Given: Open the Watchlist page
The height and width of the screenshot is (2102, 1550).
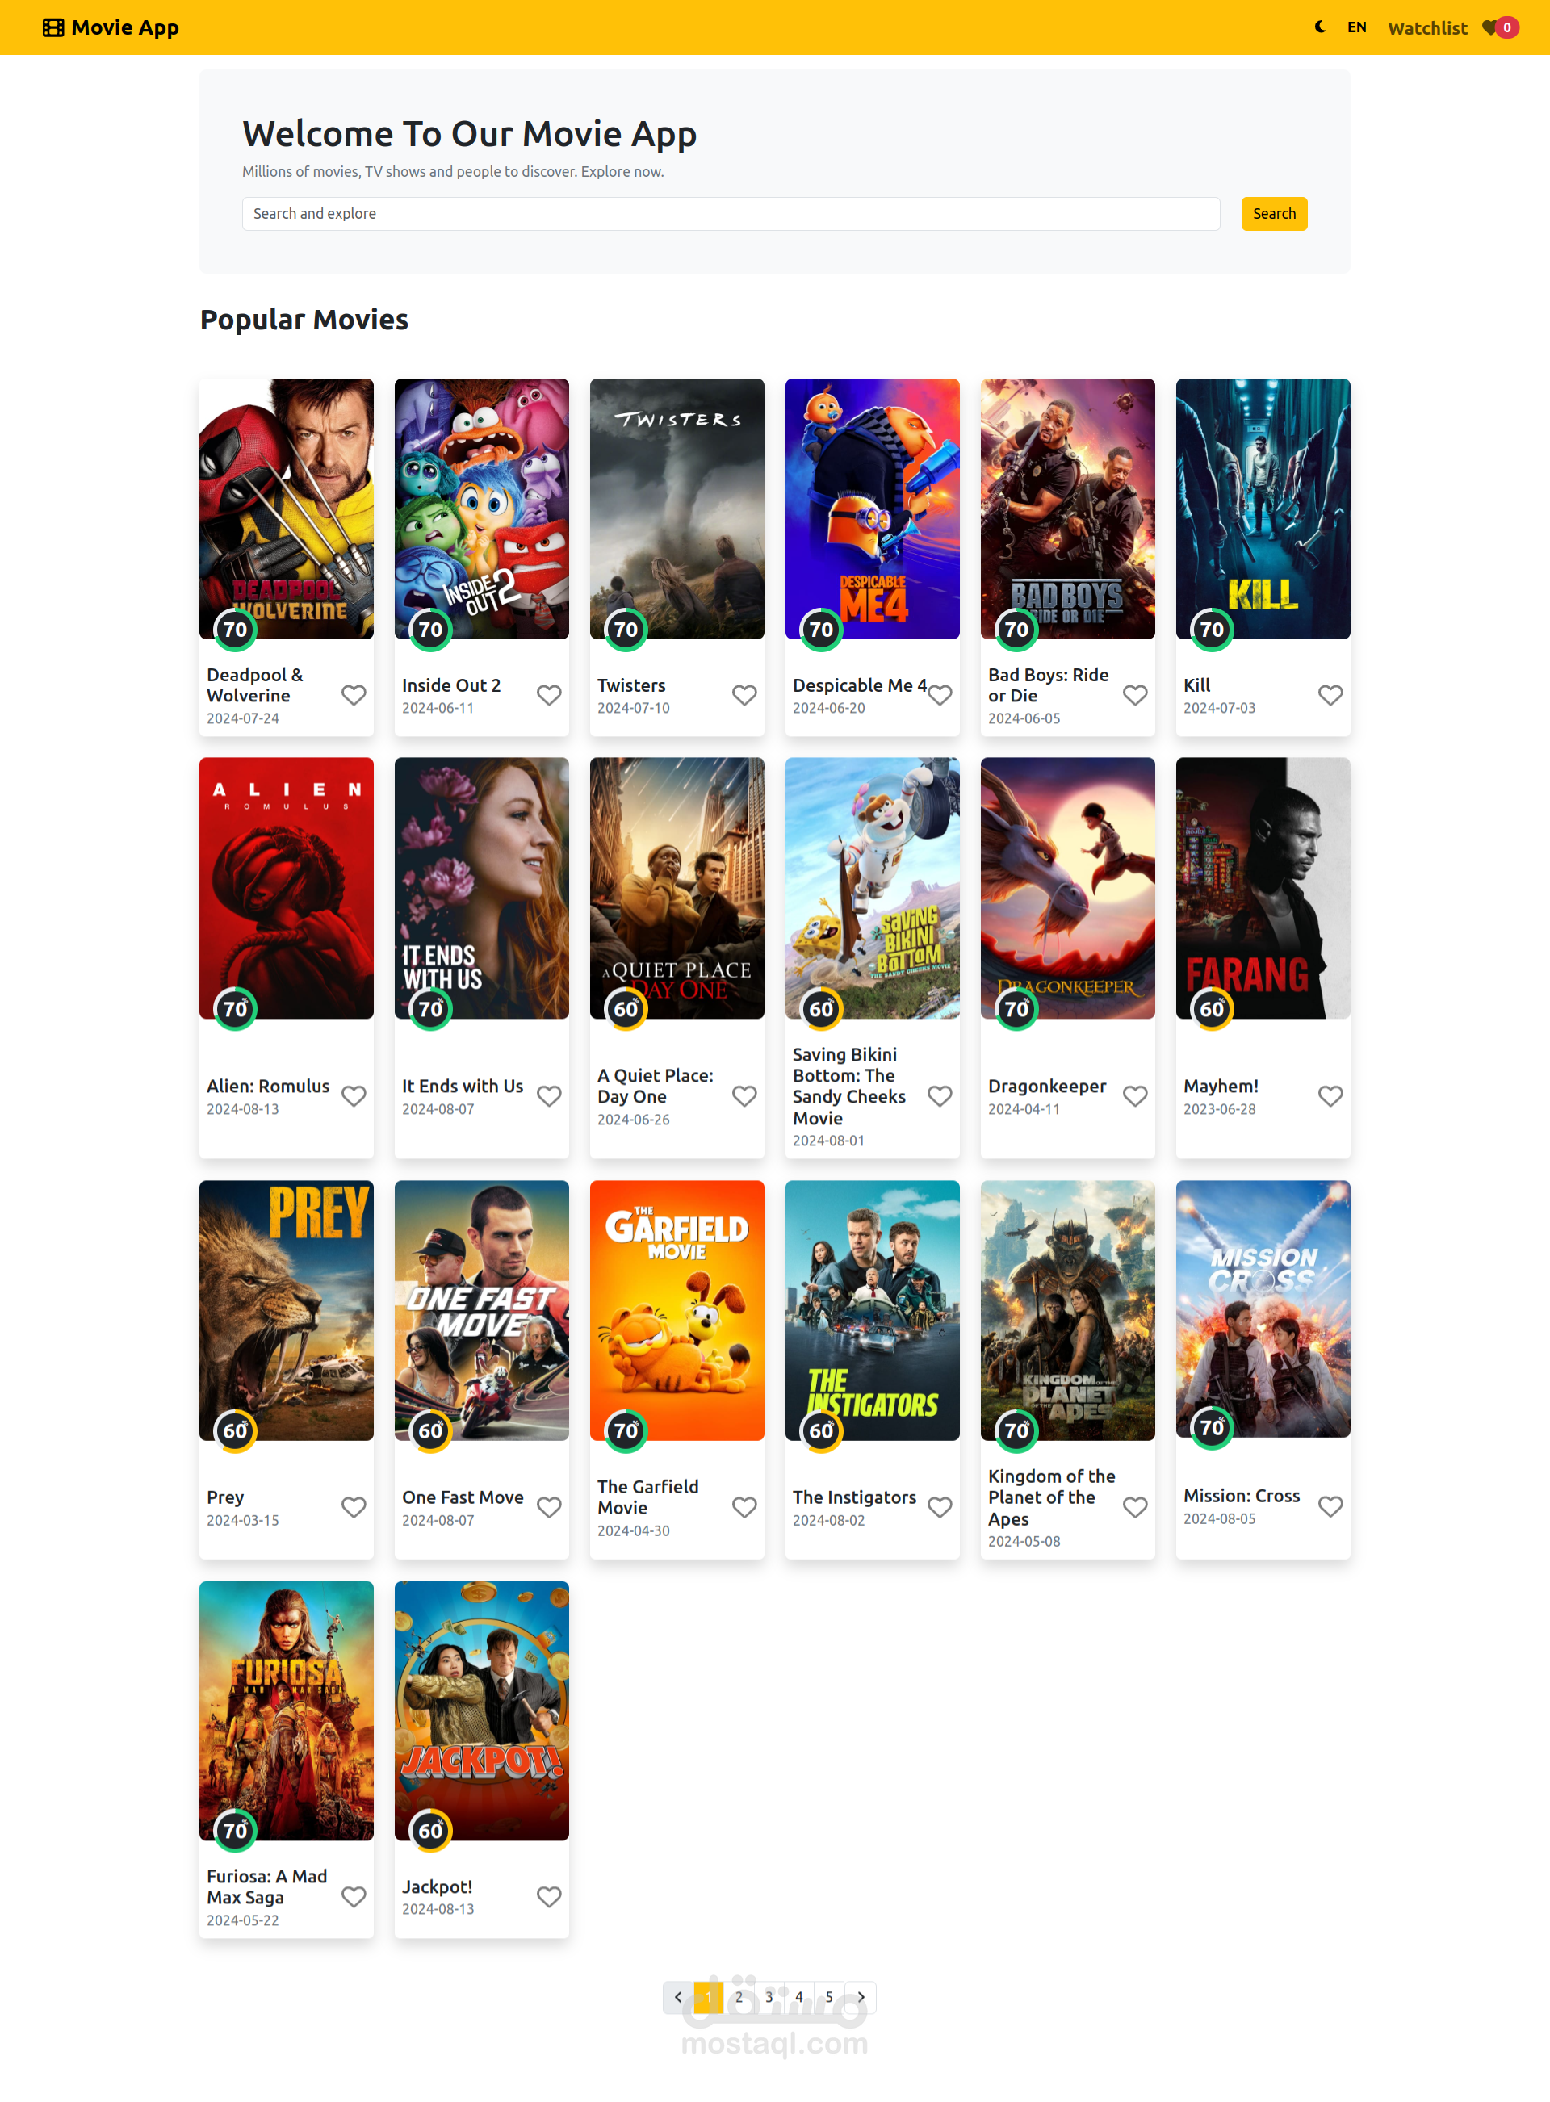Looking at the screenshot, I should pyautogui.click(x=1427, y=28).
